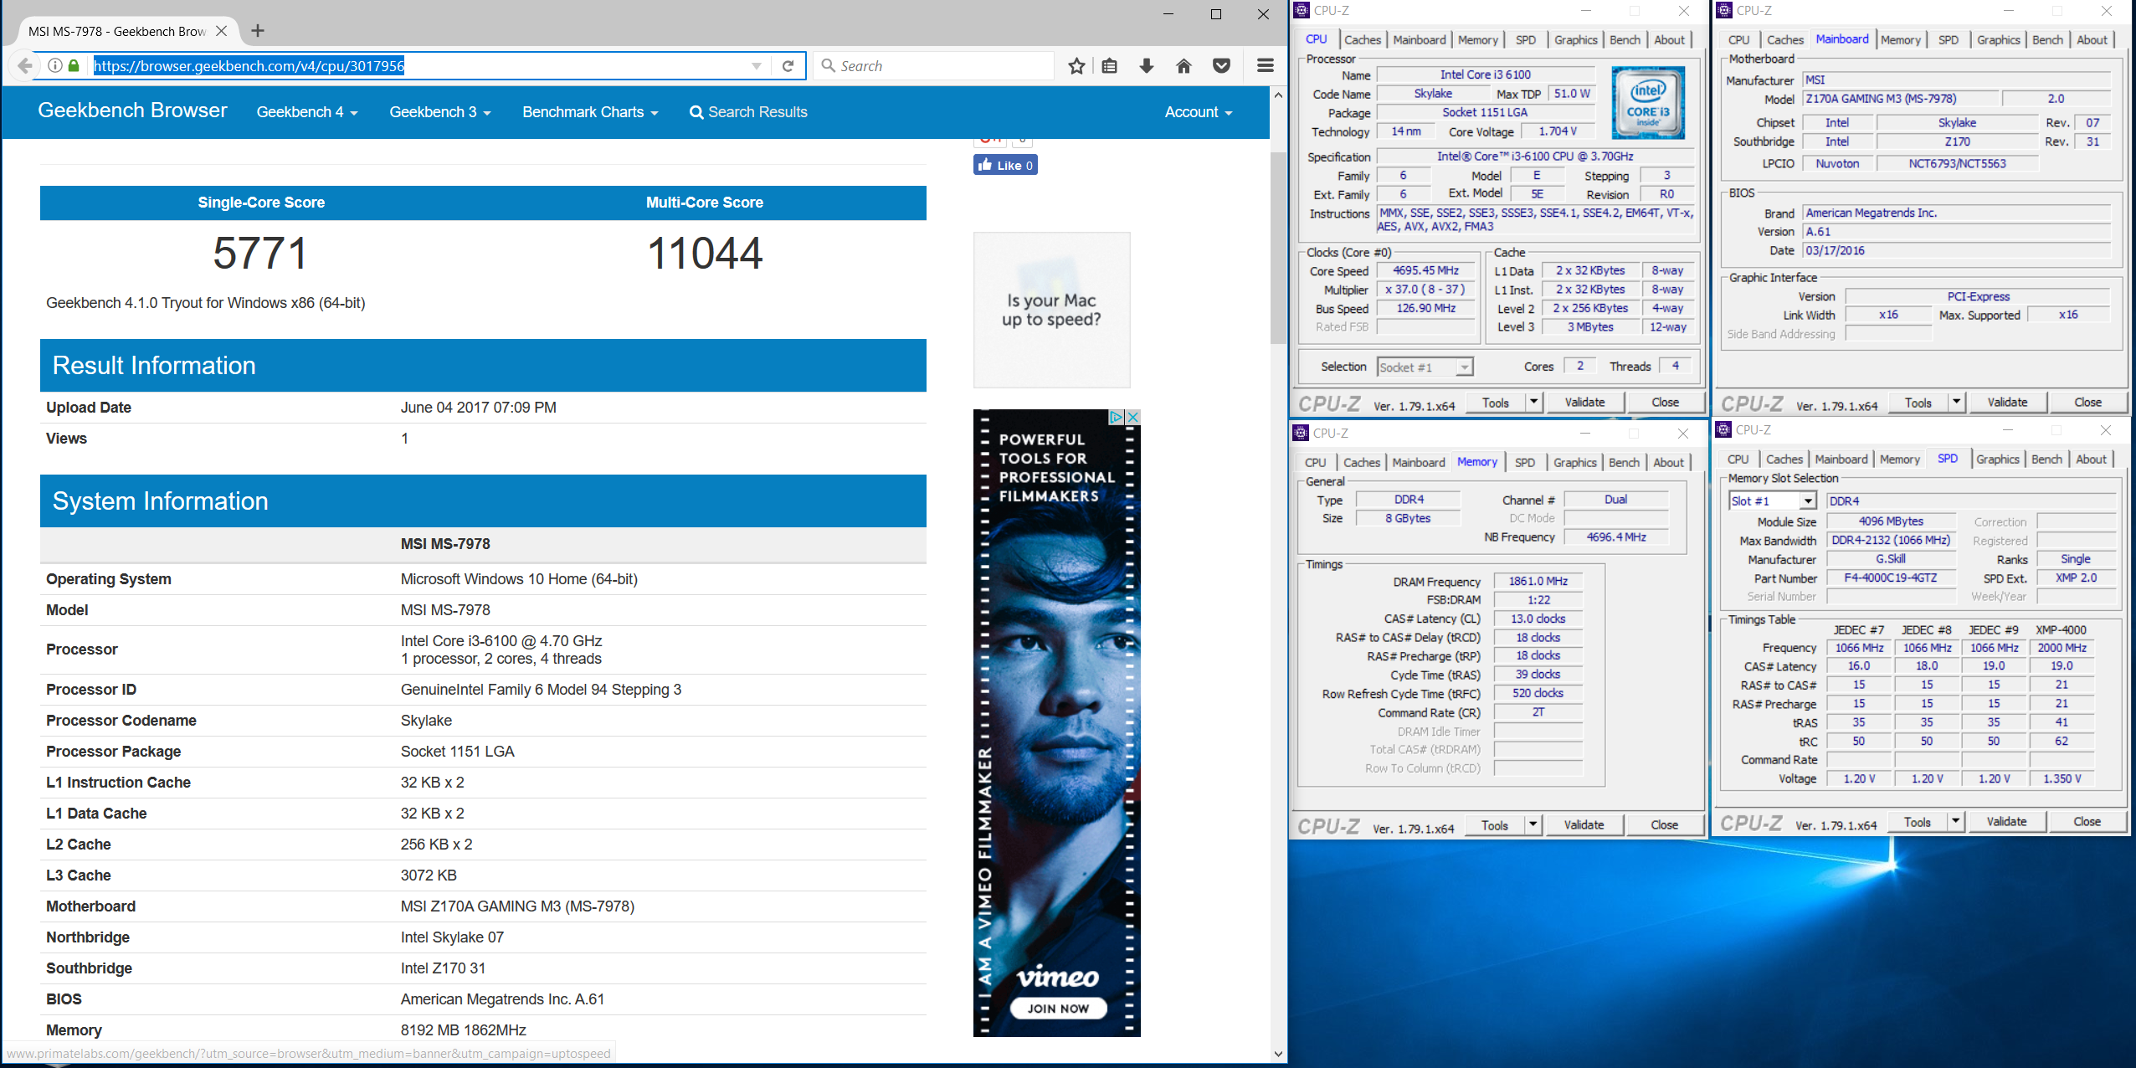Switch to Caches tab in CPU window
Screen dimensions: 2136x1068
click(x=1363, y=39)
